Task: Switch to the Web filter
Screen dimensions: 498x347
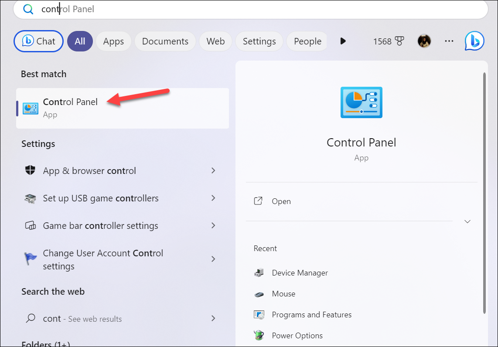Action: [x=216, y=41]
